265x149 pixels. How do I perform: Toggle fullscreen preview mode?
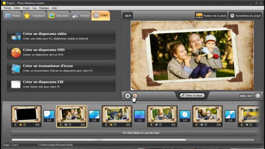click(258, 95)
